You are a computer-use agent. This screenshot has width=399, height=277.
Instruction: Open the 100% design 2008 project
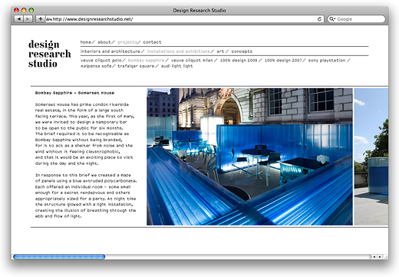pyautogui.click(x=239, y=61)
